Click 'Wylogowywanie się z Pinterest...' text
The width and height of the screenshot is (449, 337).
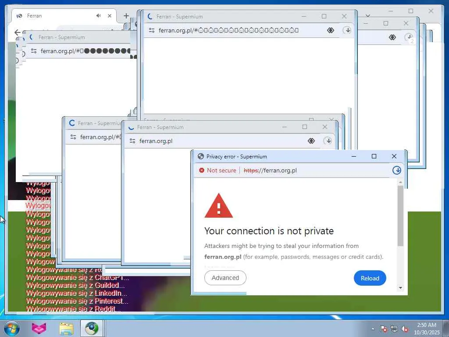pyautogui.click(x=77, y=301)
